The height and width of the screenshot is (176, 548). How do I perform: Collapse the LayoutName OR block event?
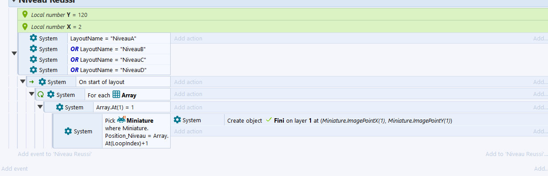click(x=14, y=53)
